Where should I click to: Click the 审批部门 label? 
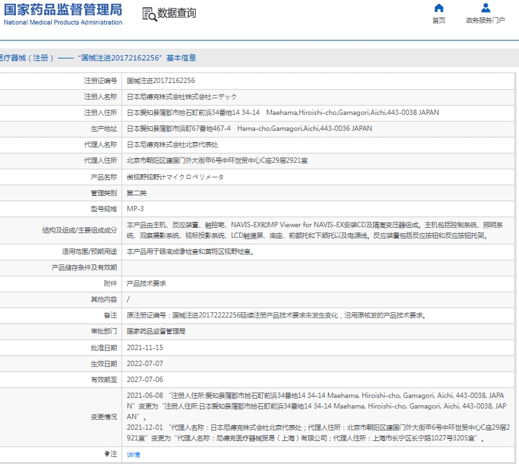(x=104, y=331)
